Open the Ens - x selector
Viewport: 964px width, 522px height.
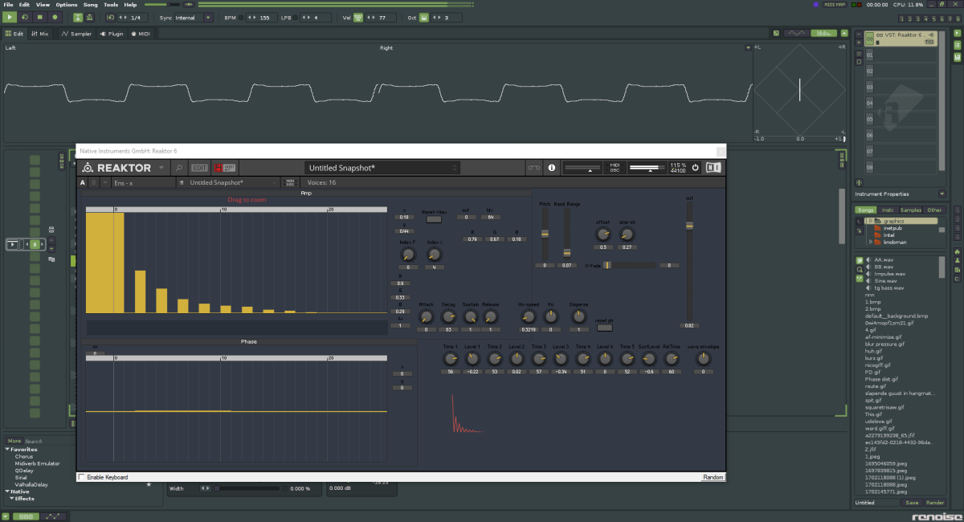click(x=142, y=183)
